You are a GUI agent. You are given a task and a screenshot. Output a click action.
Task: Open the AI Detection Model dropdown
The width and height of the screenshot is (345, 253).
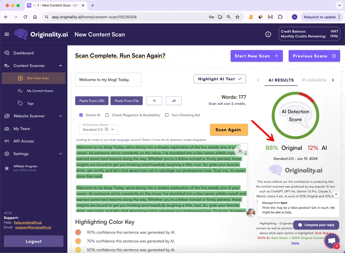pyautogui.click(x=99, y=129)
